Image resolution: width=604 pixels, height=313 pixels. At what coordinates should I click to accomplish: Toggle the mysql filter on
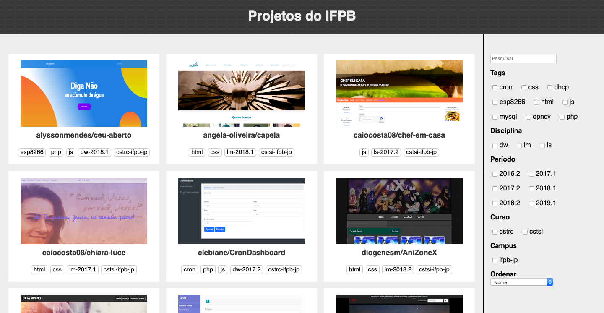click(495, 117)
